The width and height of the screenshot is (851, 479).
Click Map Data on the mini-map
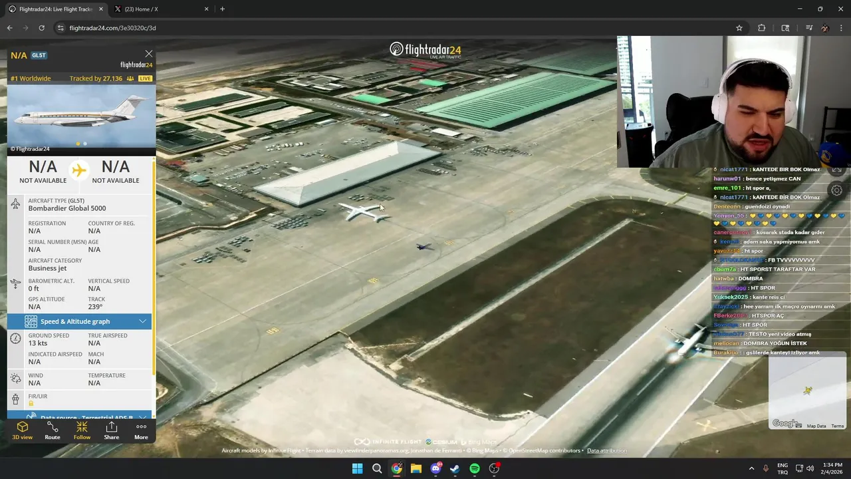point(816,426)
